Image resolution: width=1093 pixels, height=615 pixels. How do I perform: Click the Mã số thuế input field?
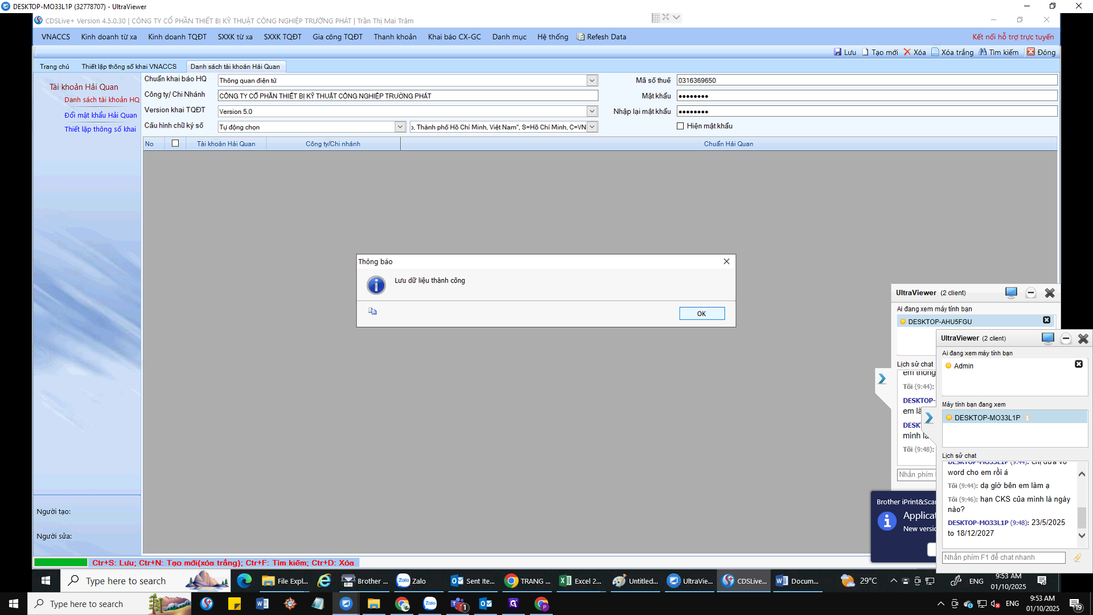[866, 80]
